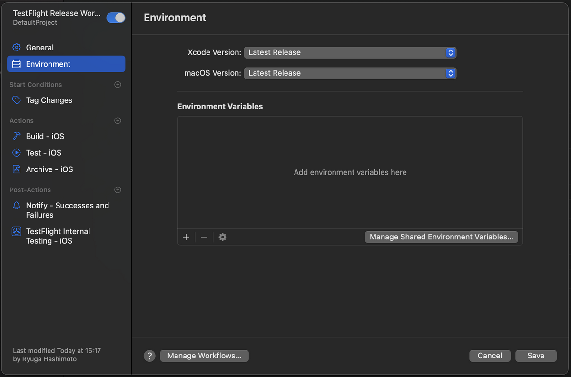The width and height of the screenshot is (571, 377).
Task: Click the General gear icon
Action: coord(17,48)
